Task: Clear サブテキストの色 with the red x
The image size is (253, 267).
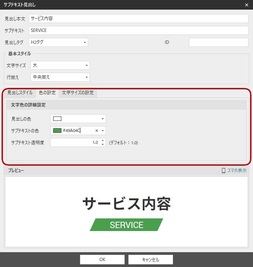Action: pyautogui.click(x=97, y=131)
